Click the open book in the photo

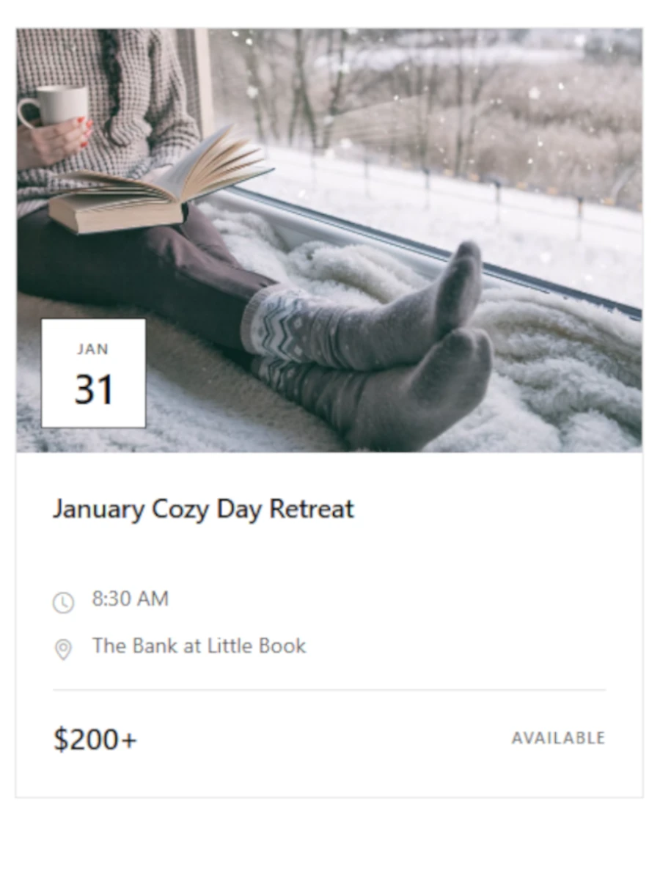click(161, 183)
